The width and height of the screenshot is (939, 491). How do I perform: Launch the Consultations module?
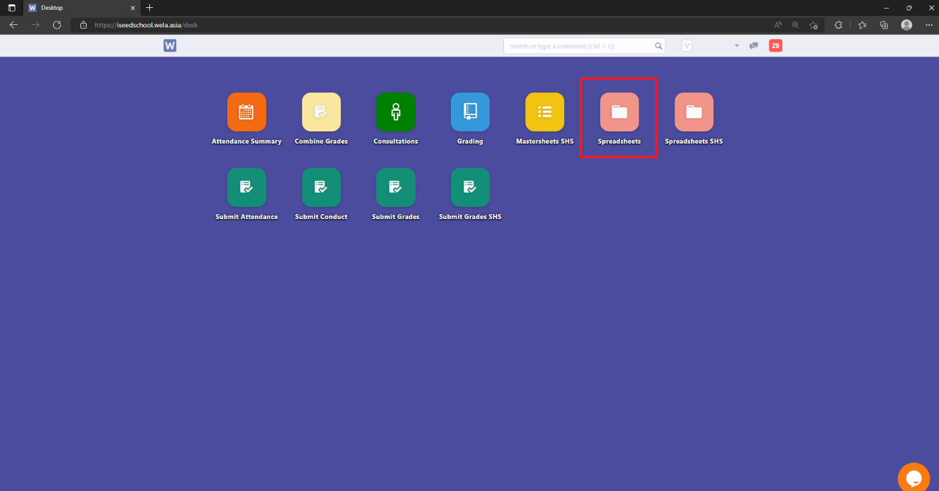pos(395,112)
